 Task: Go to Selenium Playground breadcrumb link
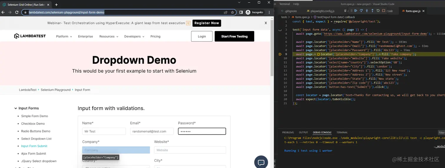(x=56, y=90)
